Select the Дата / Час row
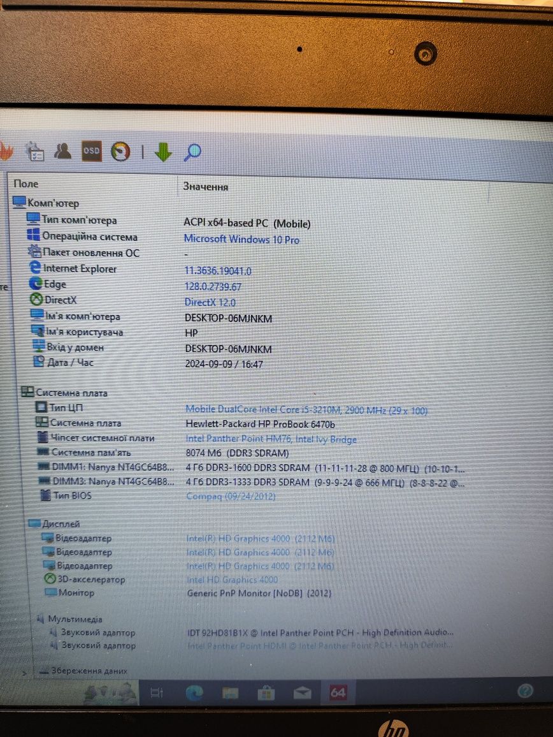This screenshot has height=737, width=553. (x=63, y=362)
